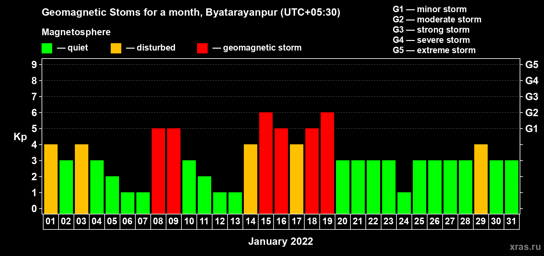Click the orange bar for day 14
544x256 pixels.
(251, 179)
